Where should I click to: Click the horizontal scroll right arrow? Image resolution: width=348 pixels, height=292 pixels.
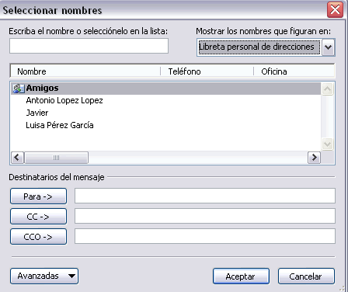point(314,158)
